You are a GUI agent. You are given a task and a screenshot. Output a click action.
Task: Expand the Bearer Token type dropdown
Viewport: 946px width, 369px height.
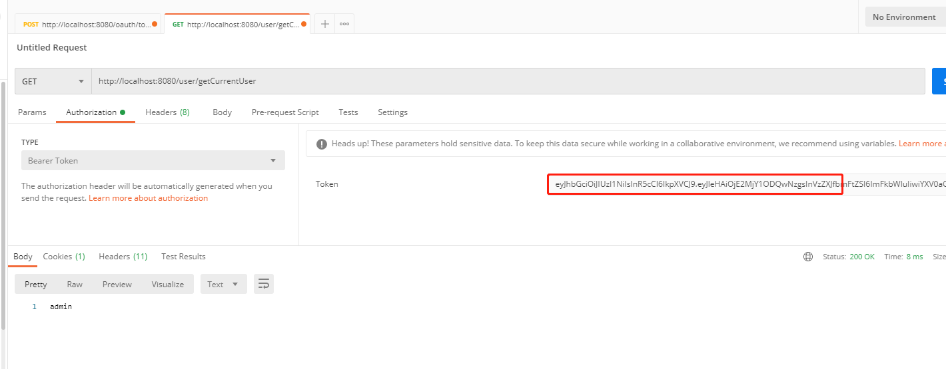point(153,160)
